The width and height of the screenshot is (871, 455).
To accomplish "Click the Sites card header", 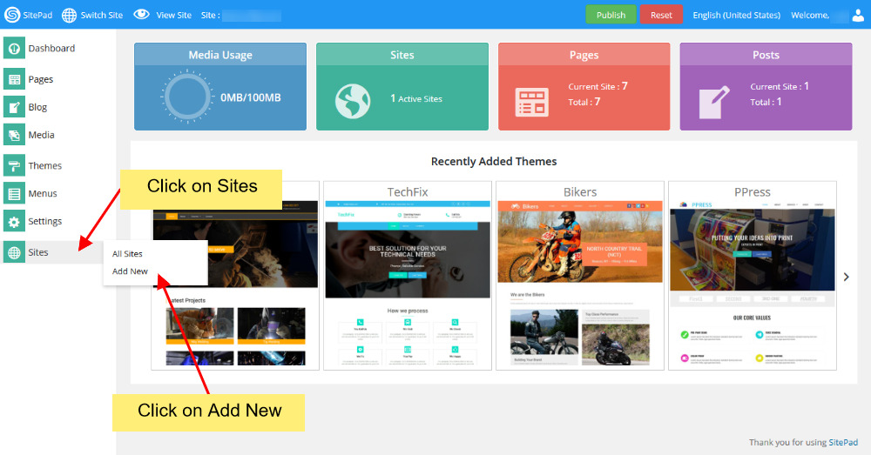I will (402, 55).
